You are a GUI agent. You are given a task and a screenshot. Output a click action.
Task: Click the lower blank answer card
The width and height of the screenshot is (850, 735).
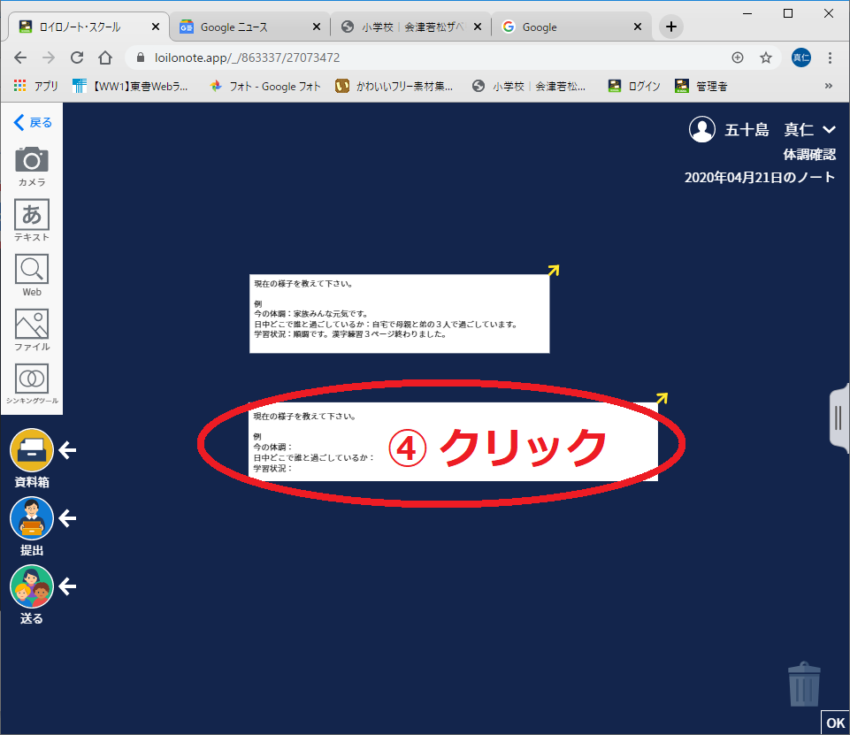(453, 441)
